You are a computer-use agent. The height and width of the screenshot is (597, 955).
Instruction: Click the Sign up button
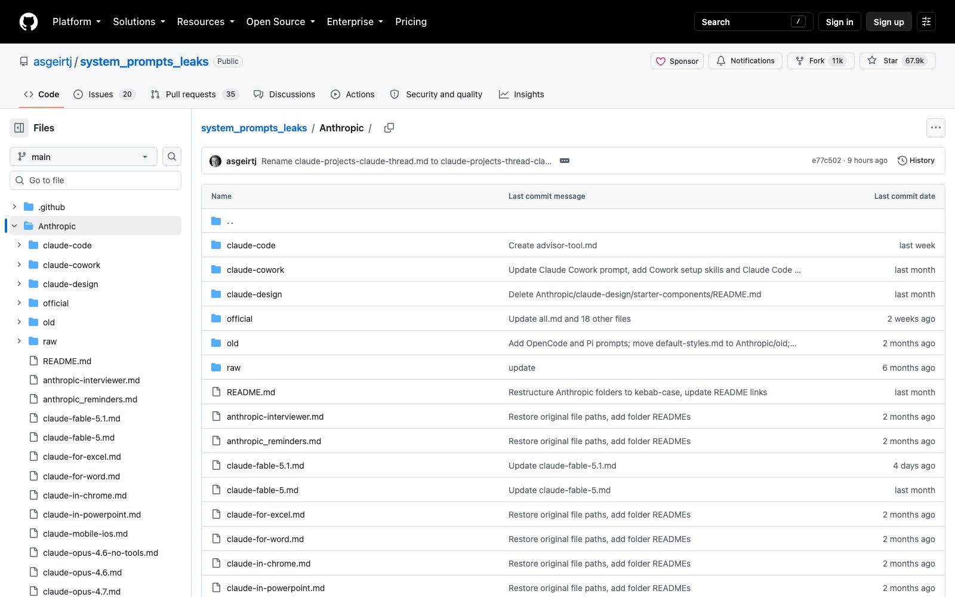[889, 21]
